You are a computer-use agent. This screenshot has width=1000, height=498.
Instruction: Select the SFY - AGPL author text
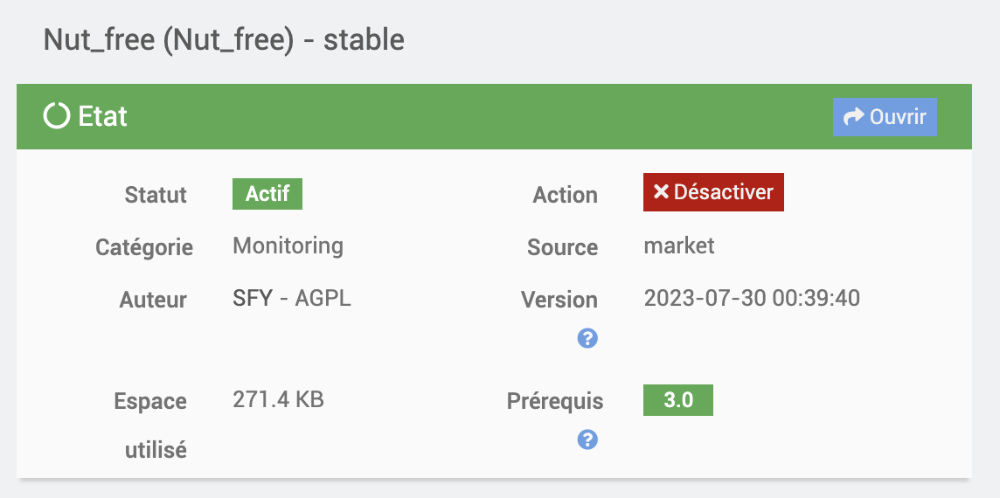click(x=292, y=298)
